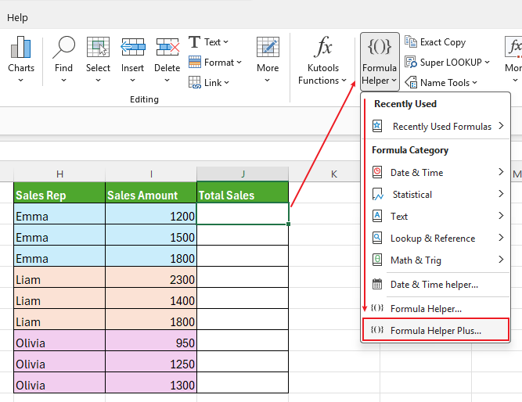
Task: Click the Text category letter icon
Action: (x=377, y=217)
